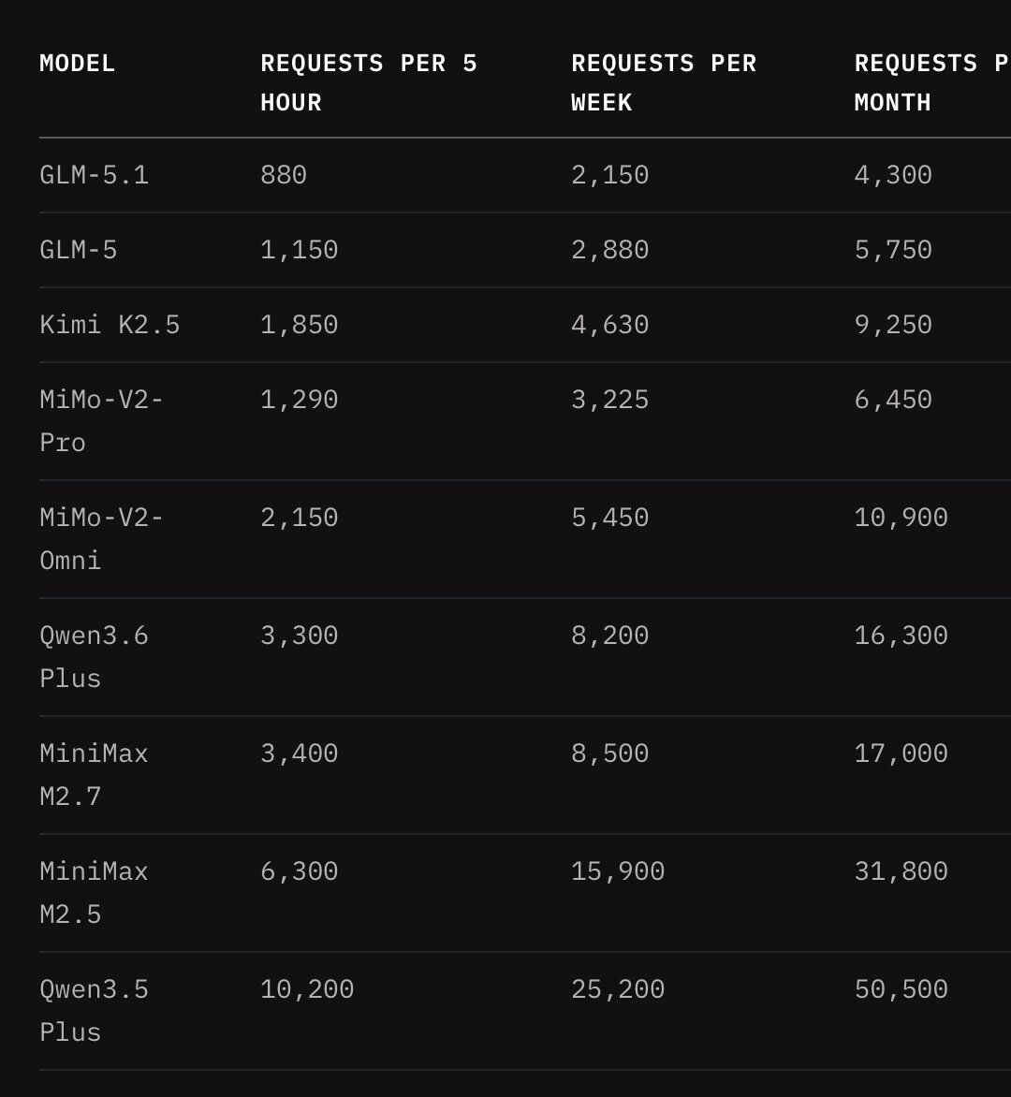Click the 50,500 monthly value for Qwen3.5 Plus

[x=901, y=989]
